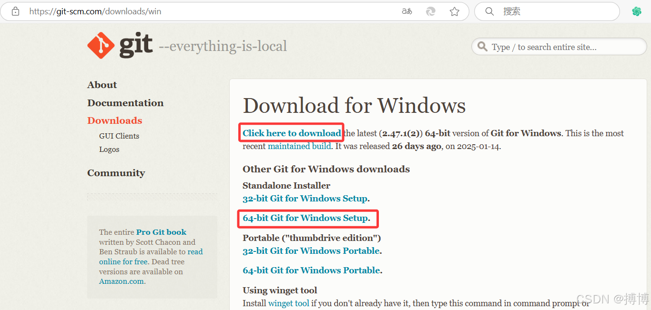Open the 'winget tool' link

coord(289,303)
